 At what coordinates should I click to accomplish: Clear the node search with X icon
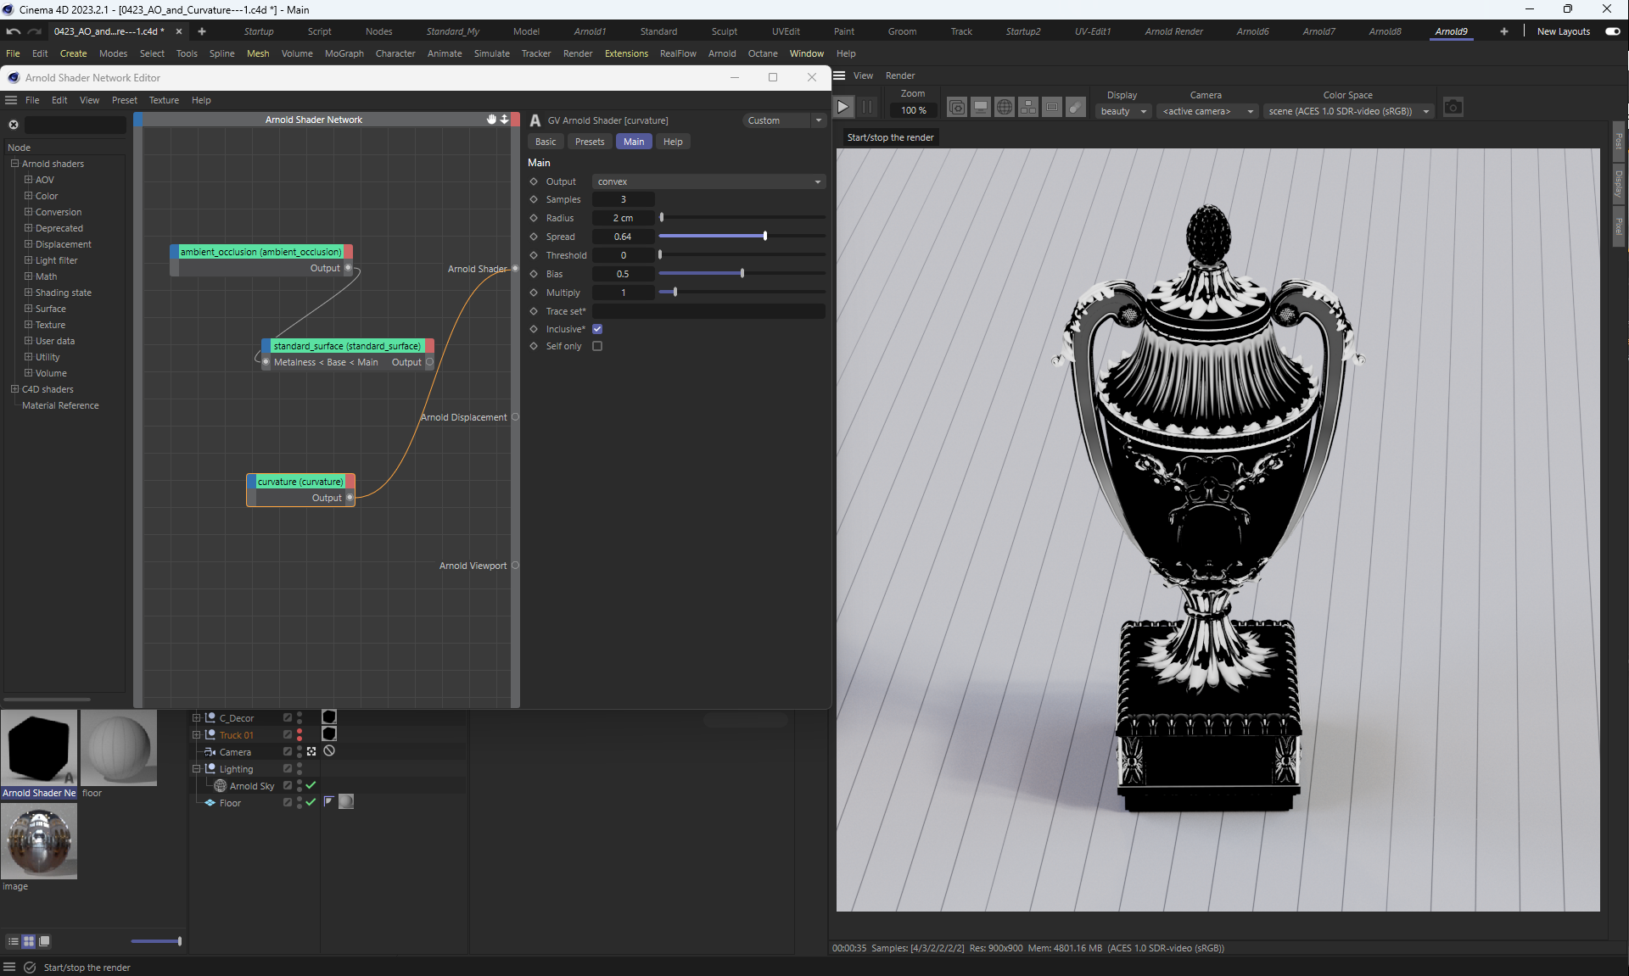click(14, 125)
